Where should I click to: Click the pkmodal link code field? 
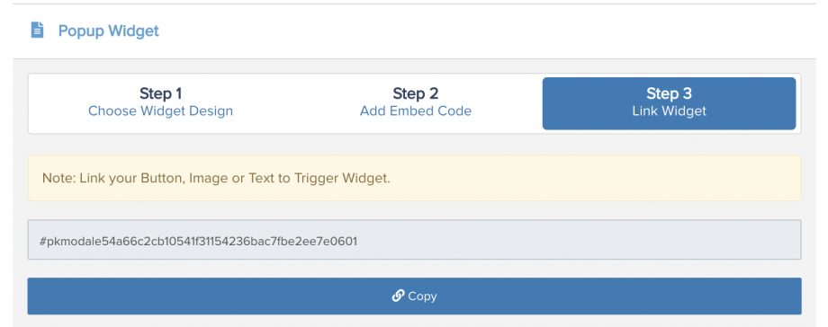point(415,240)
